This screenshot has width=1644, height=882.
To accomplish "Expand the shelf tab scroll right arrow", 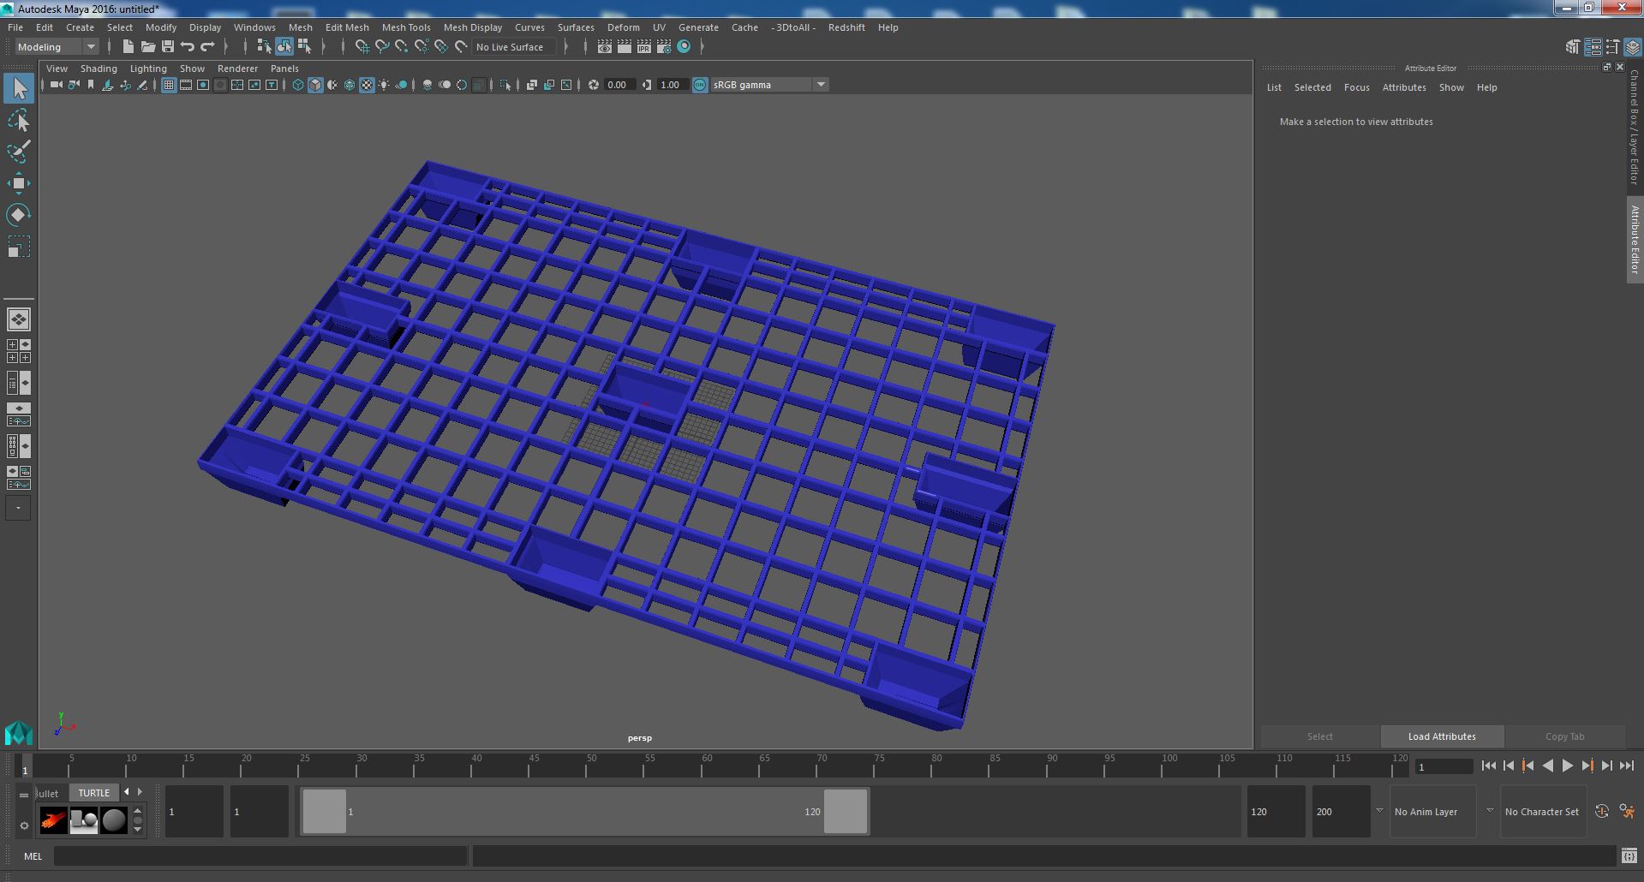I will (140, 792).
